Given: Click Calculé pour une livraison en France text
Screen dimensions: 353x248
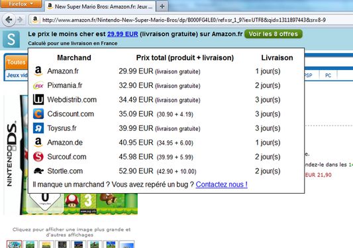Looking at the screenshot, I should [x=73, y=44].
